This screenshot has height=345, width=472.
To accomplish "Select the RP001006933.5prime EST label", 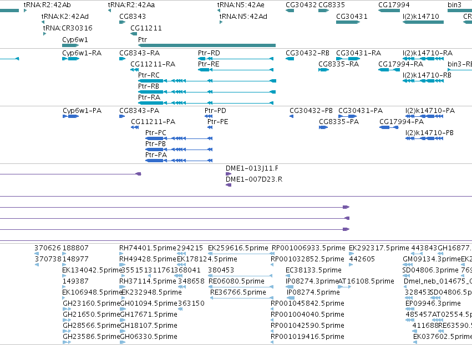I will tap(308, 248).
